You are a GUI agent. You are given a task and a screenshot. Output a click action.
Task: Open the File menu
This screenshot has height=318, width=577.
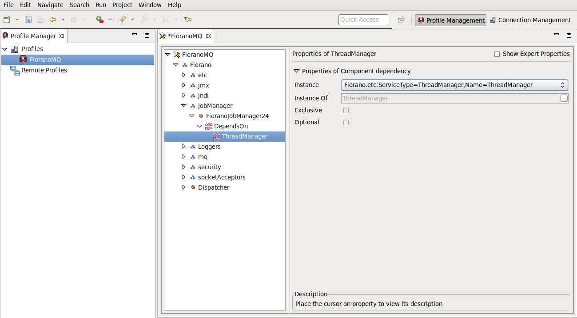(8, 5)
